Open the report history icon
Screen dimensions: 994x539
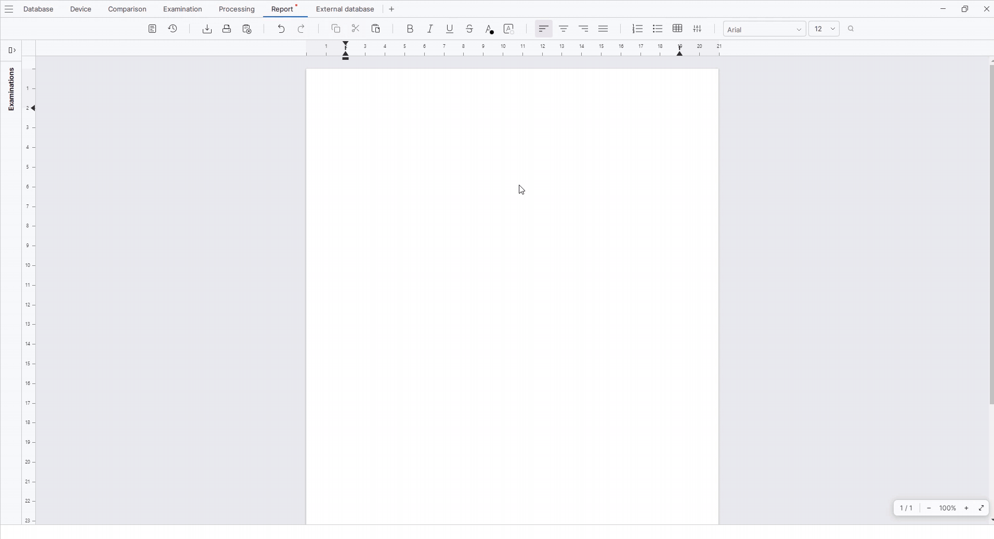(x=173, y=29)
